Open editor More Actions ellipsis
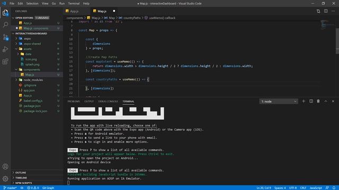This screenshot has height=190, width=339. point(333,11)
